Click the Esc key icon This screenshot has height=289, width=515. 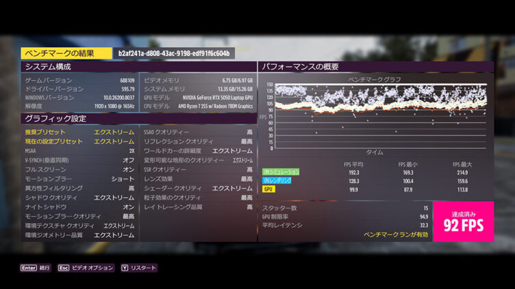click(64, 268)
